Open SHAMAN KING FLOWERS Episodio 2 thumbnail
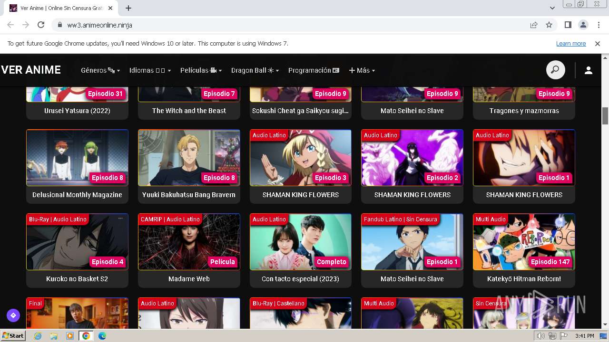This screenshot has height=342, width=609. click(412, 158)
